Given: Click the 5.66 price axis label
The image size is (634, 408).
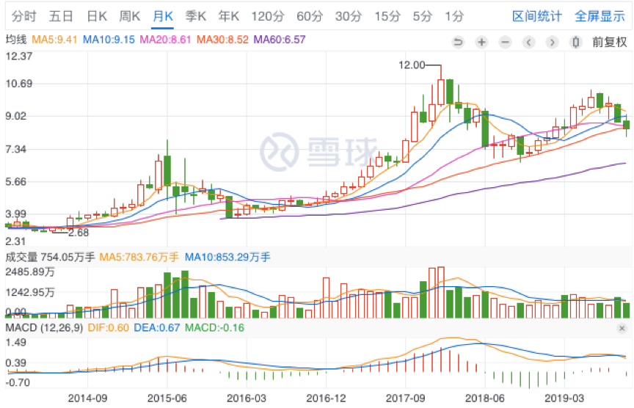Looking at the screenshot, I should click(x=15, y=181).
